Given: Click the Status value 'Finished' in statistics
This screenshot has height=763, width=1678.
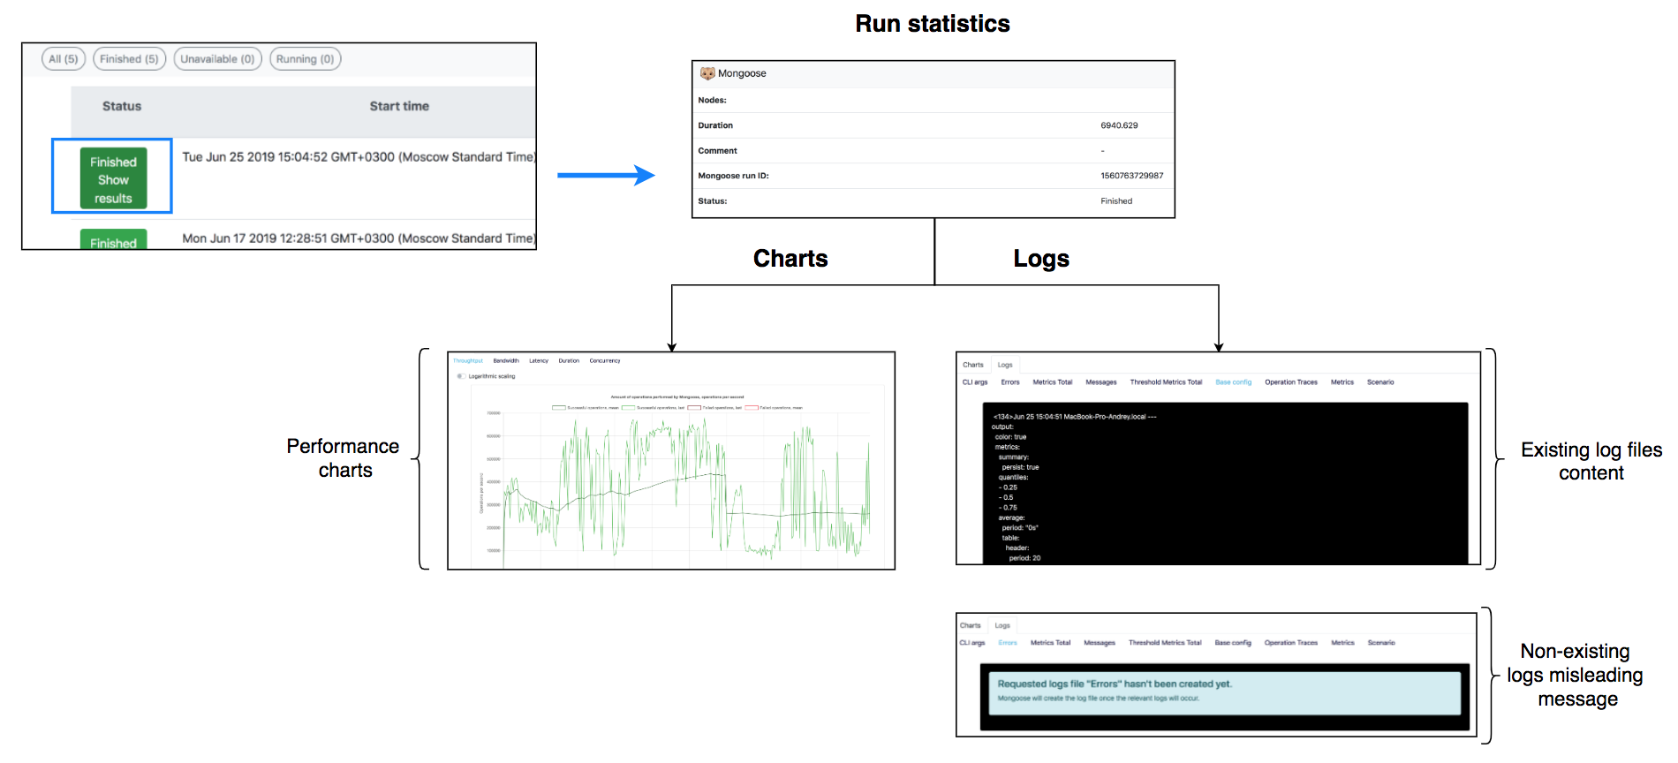Looking at the screenshot, I should tap(1116, 201).
